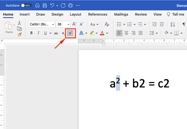Image resolution: width=187 pixels, height=129 pixels.
Task: Apply the yellow text highlight color
Action: point(92,33)
